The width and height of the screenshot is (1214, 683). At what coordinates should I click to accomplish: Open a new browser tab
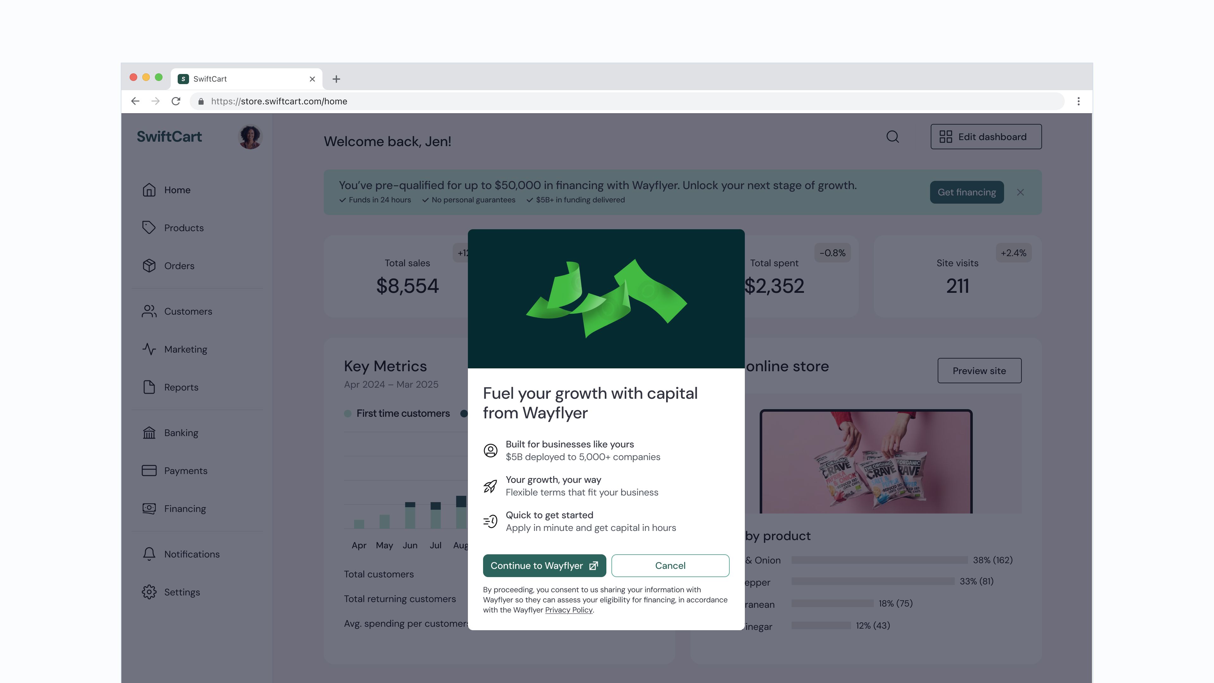pyautogui.click(x=336, y=79)
